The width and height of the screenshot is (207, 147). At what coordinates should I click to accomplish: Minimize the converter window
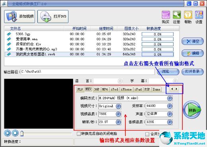click(189, 3)
